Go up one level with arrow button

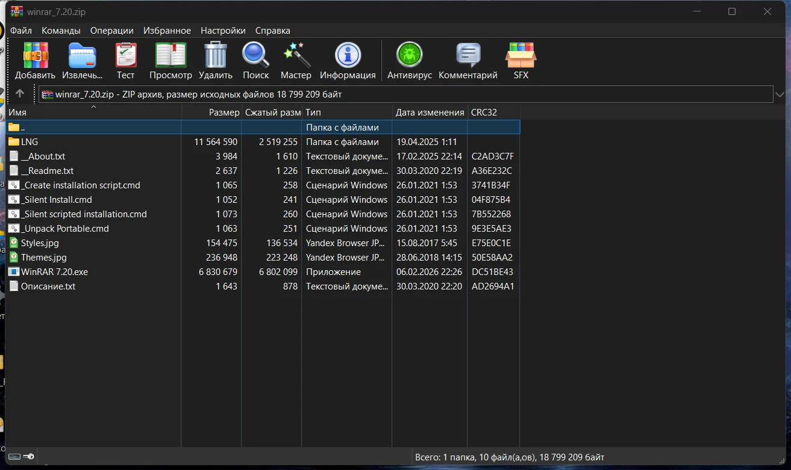[20, 94]
